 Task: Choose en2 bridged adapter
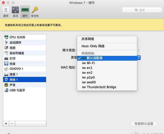pyautogui.click(x=107, y=73)
